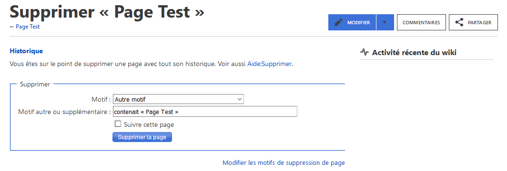Click the Supprimer « Page Test » page title
Image resolution: width=507 pixels, height=171 pixels.
pos(107,11)
